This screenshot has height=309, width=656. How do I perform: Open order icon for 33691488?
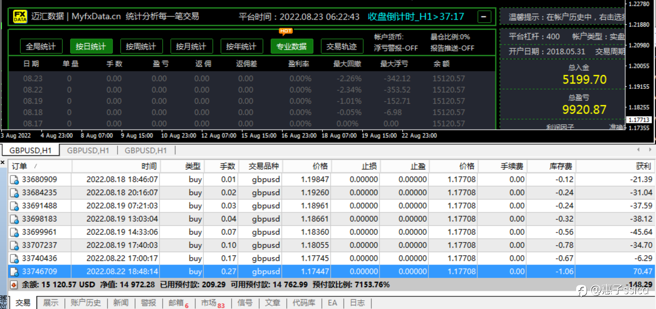click(15, 206)
